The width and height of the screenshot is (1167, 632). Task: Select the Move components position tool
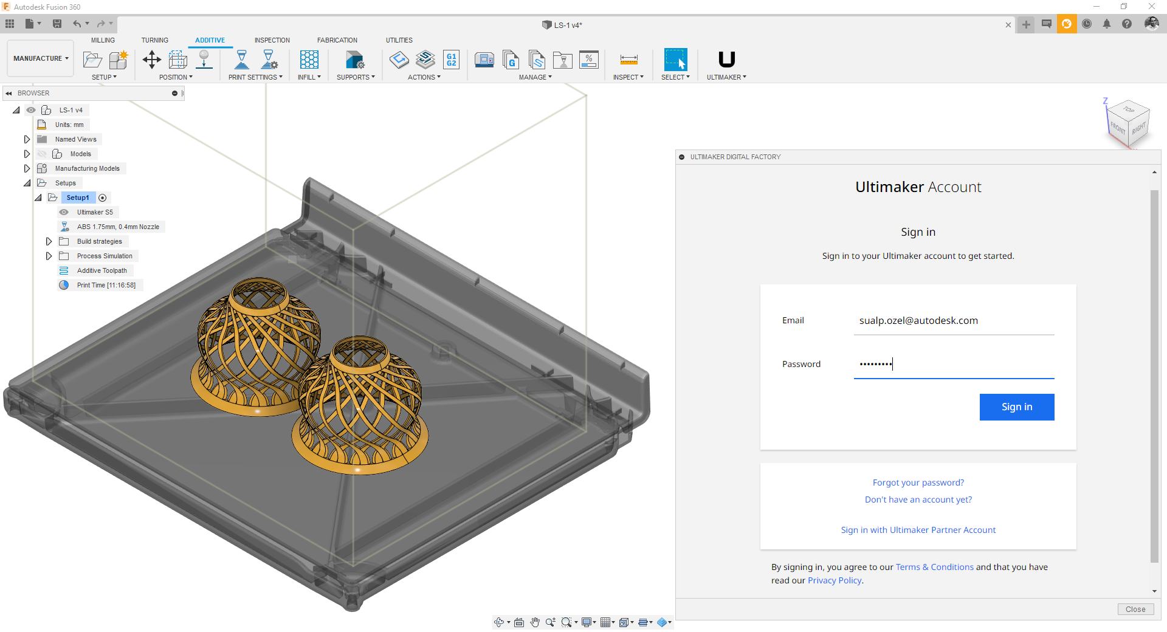[151, 60]
